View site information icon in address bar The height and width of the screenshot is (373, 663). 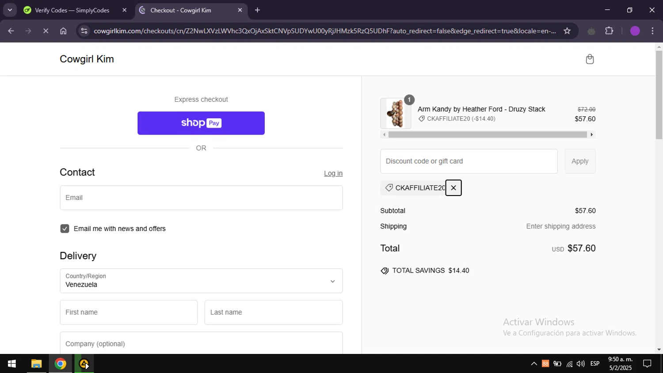click(x=84, y=31)
